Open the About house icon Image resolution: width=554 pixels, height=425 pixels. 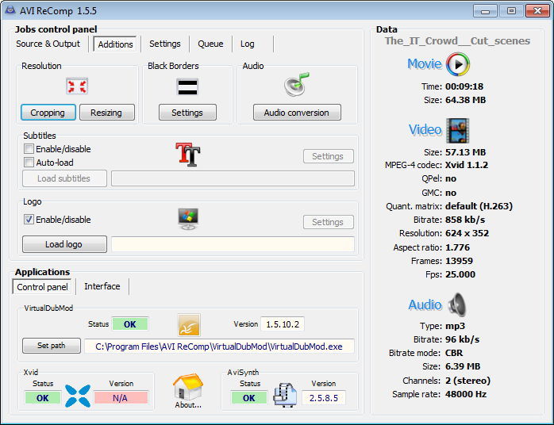[188, 390]
